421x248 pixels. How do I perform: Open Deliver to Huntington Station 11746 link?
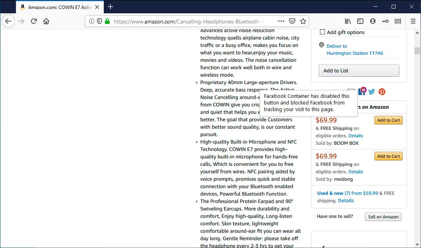(355, 50)
